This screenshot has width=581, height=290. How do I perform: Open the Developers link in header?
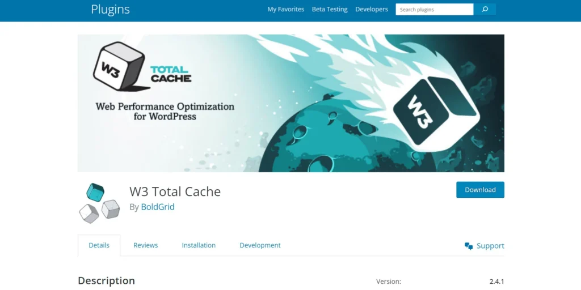[x=372, y=9]
